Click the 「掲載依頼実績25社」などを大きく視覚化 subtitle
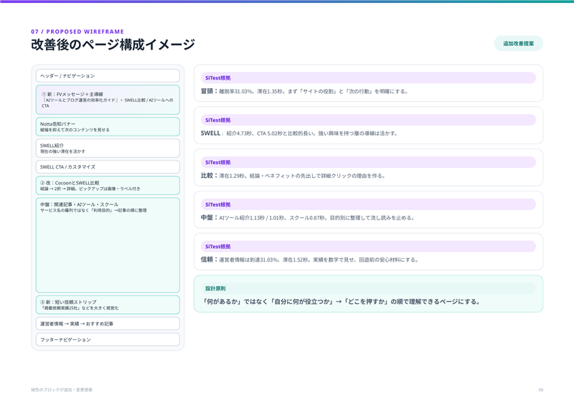574x406 pixels. coord(80,308)
